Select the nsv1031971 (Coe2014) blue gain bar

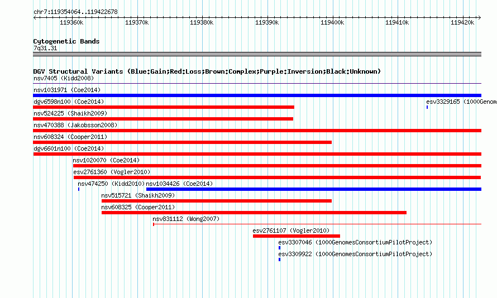tap(257, 95)
